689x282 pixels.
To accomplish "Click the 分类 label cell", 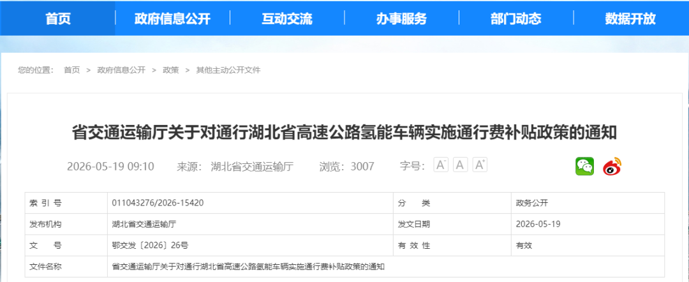I will click(x=452, y=203).
